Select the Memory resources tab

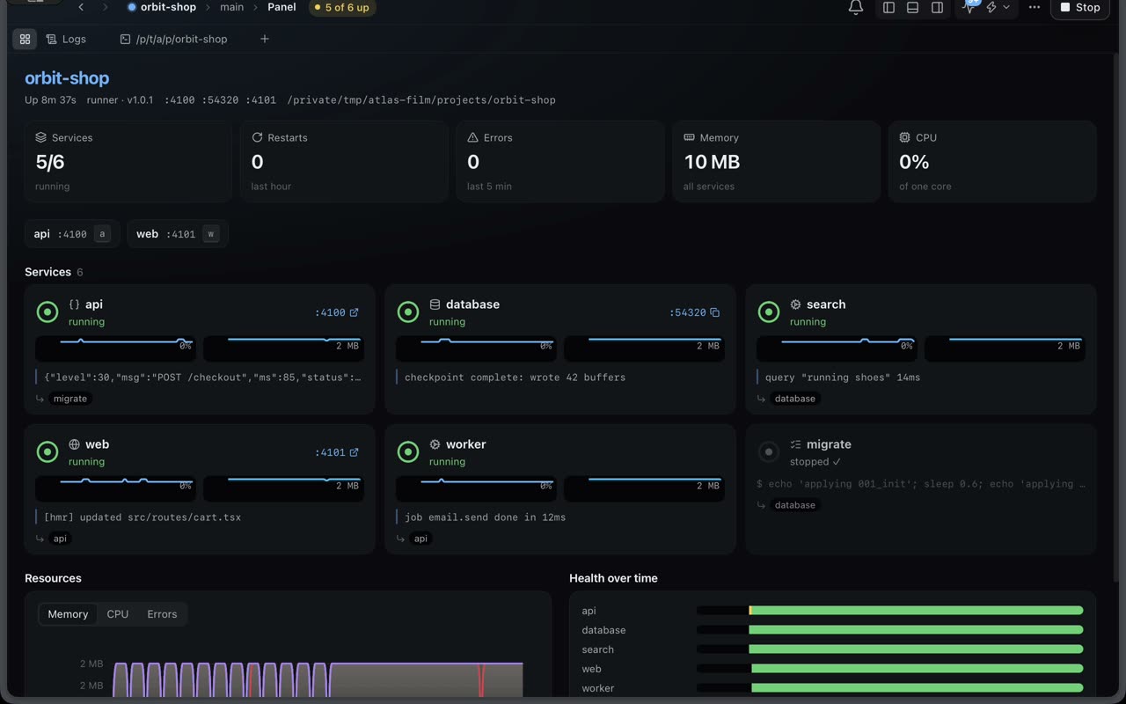[68, 614]
